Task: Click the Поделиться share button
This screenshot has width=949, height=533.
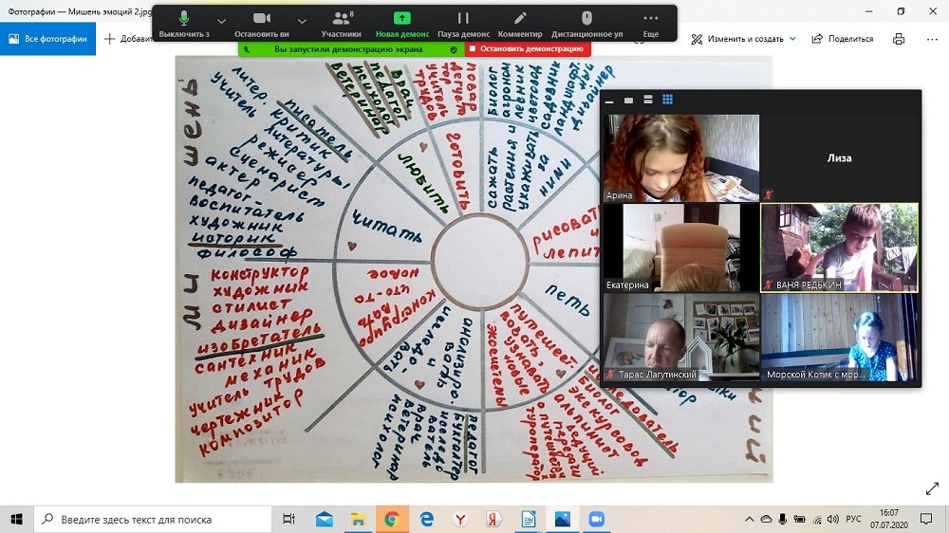Action: click(843, 39)
